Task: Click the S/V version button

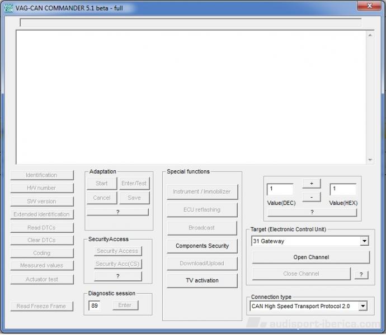Action: (42, 202)
